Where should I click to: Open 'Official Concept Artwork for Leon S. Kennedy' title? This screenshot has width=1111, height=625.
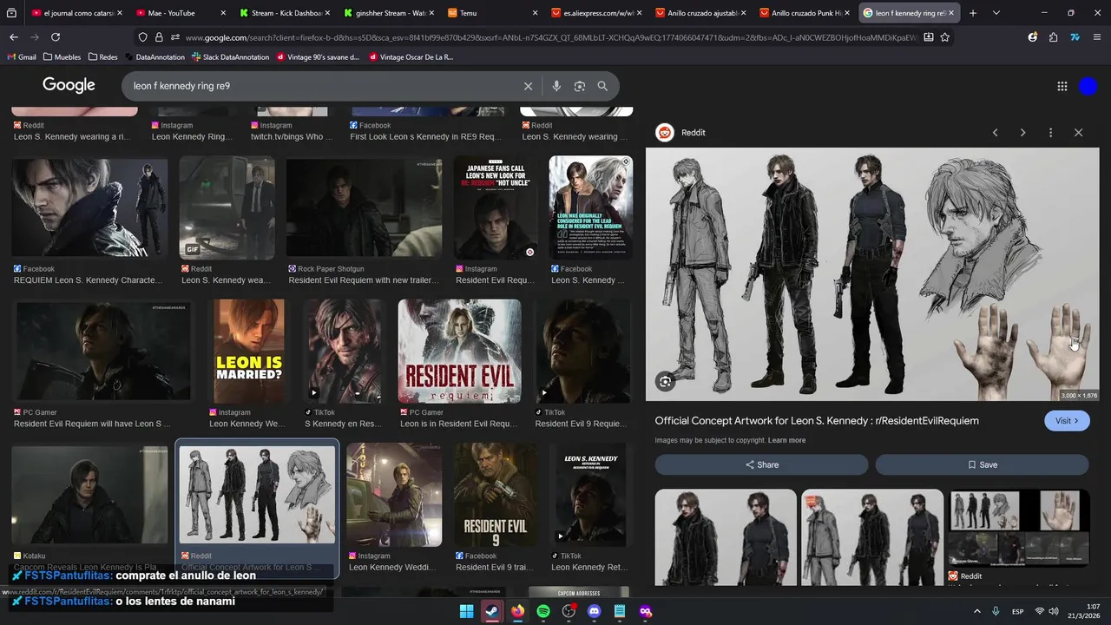(817, 420)
